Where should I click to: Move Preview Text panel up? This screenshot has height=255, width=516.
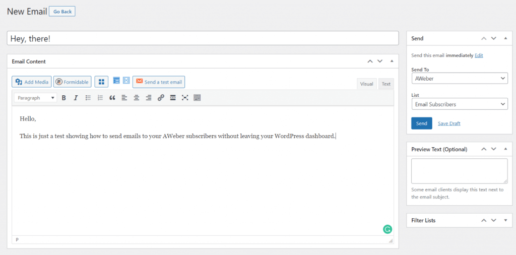tap(484, 149)
